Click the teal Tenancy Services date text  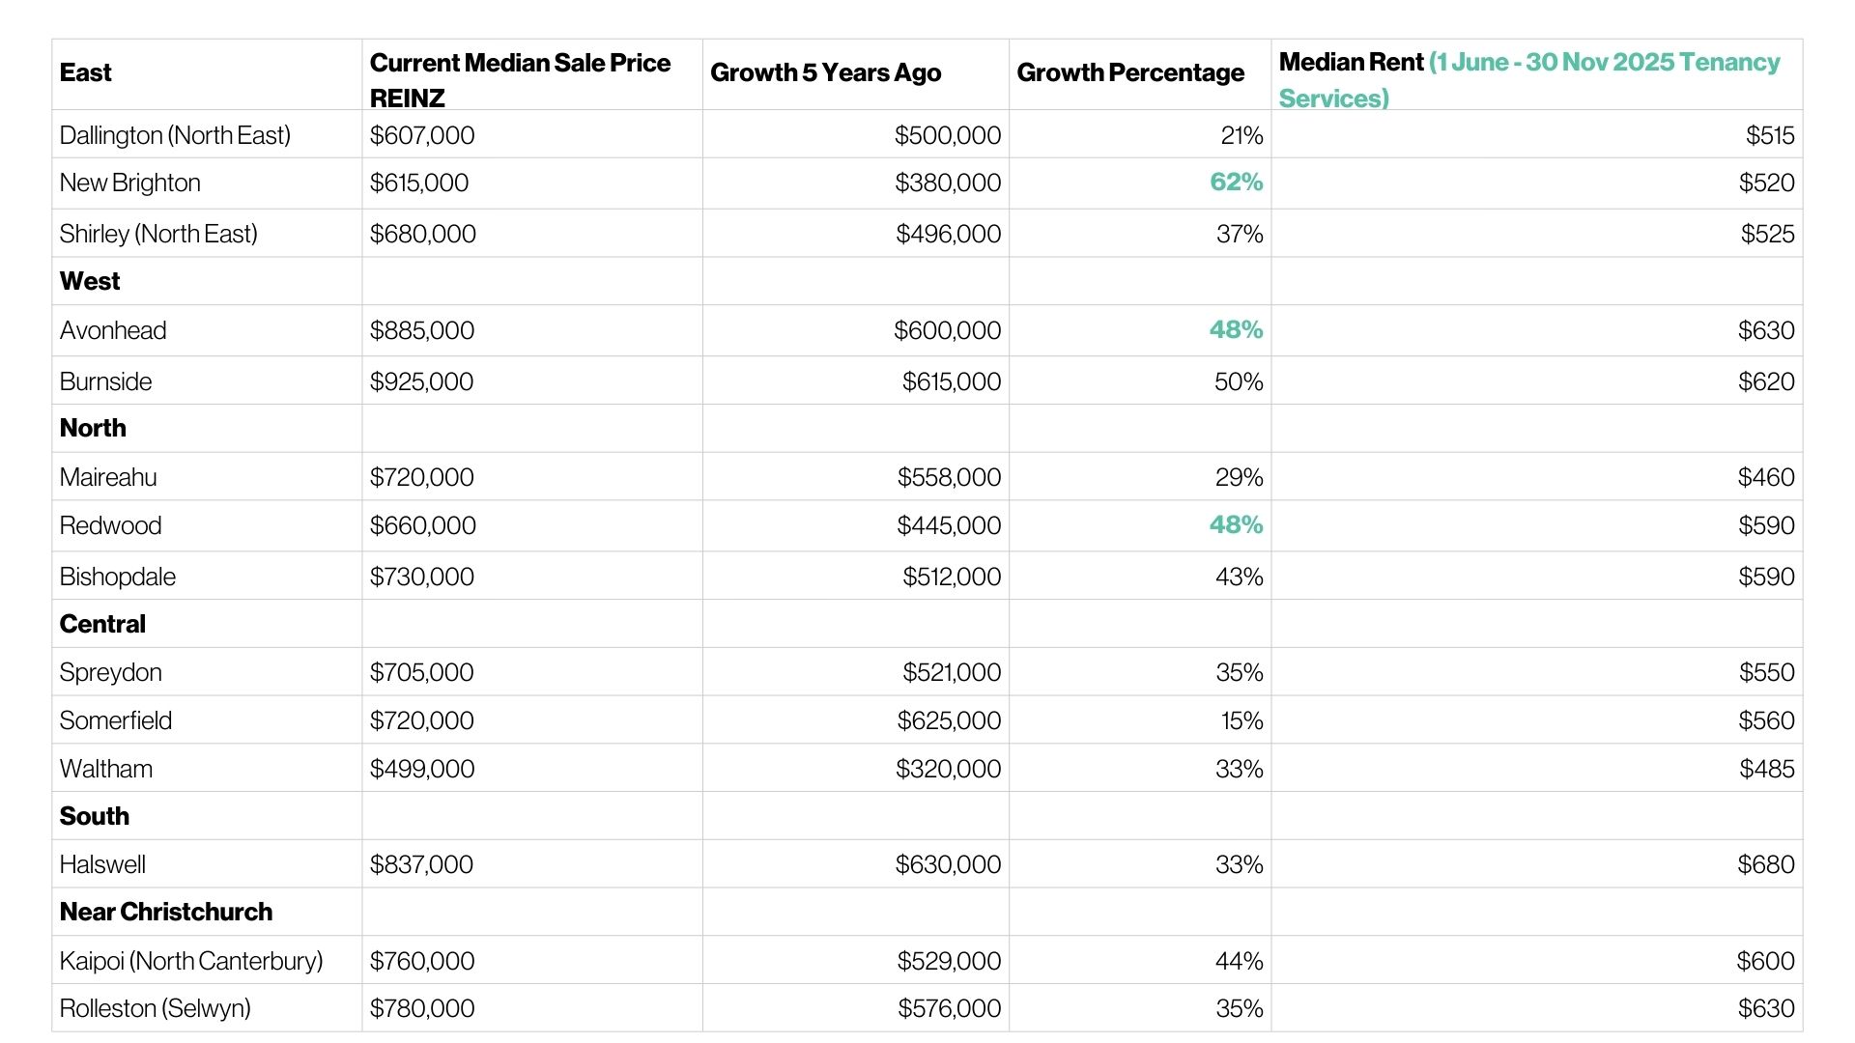pos(1604,63)
